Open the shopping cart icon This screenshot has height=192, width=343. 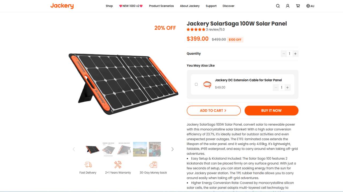(x=298, y=6)
